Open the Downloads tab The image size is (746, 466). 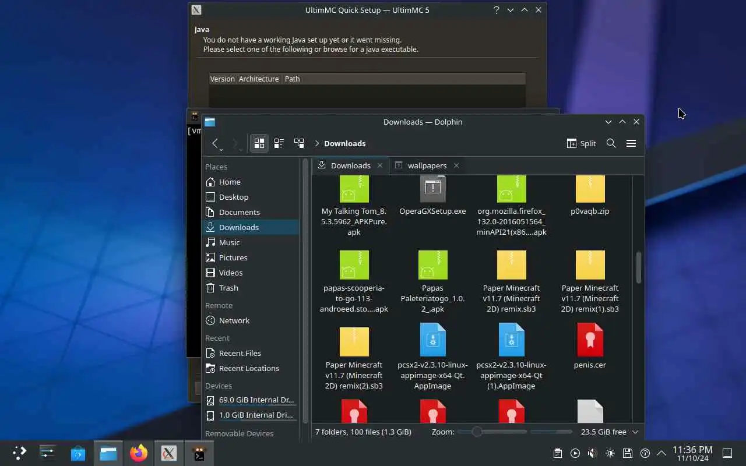coord(350,165)
